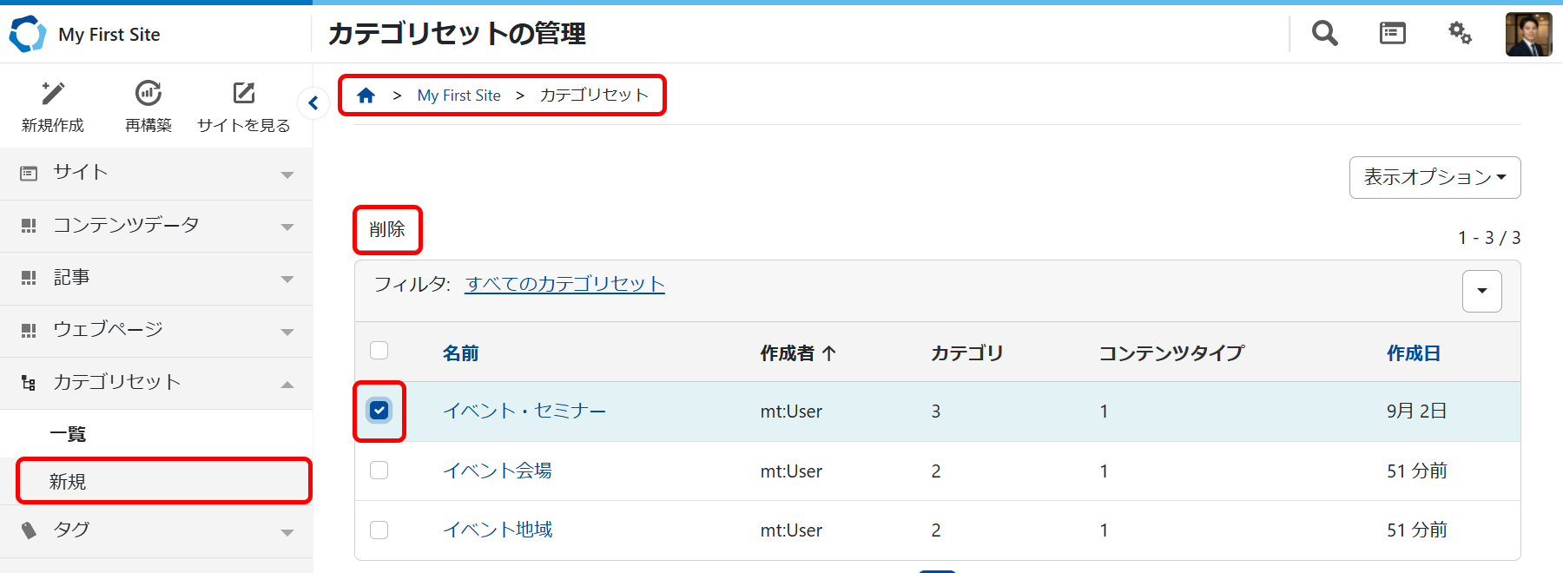Open the イベント地域 category set link
Image resolution: width=1563 pixels, height=573 pixels.
point(498,530)
